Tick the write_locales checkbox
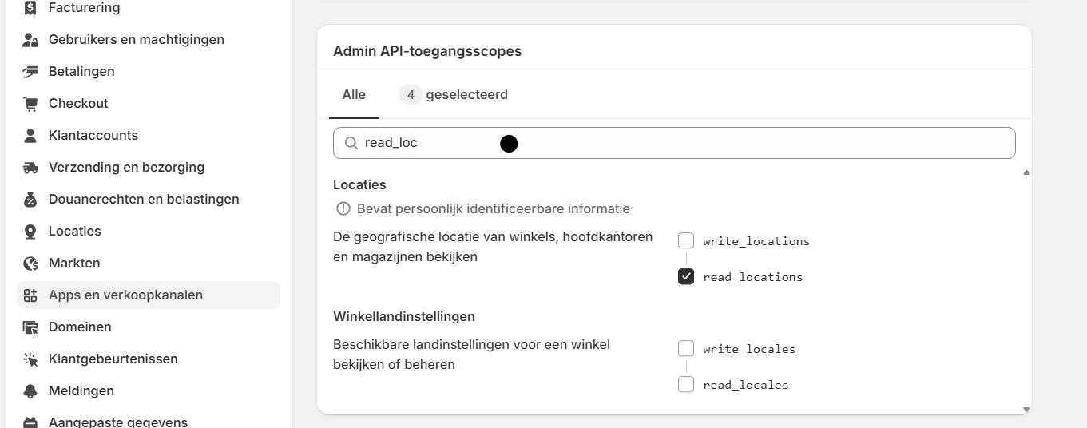The width and height of the screenshot is (1087, 428). 686,348
